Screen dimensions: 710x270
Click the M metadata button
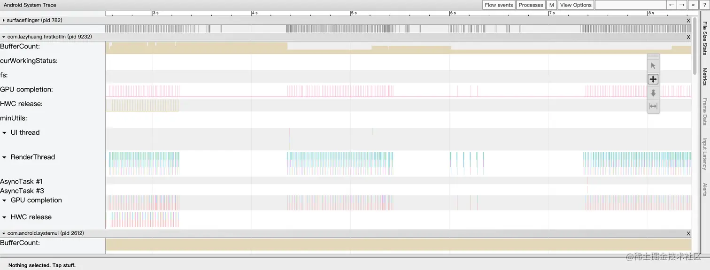[551, 5]
